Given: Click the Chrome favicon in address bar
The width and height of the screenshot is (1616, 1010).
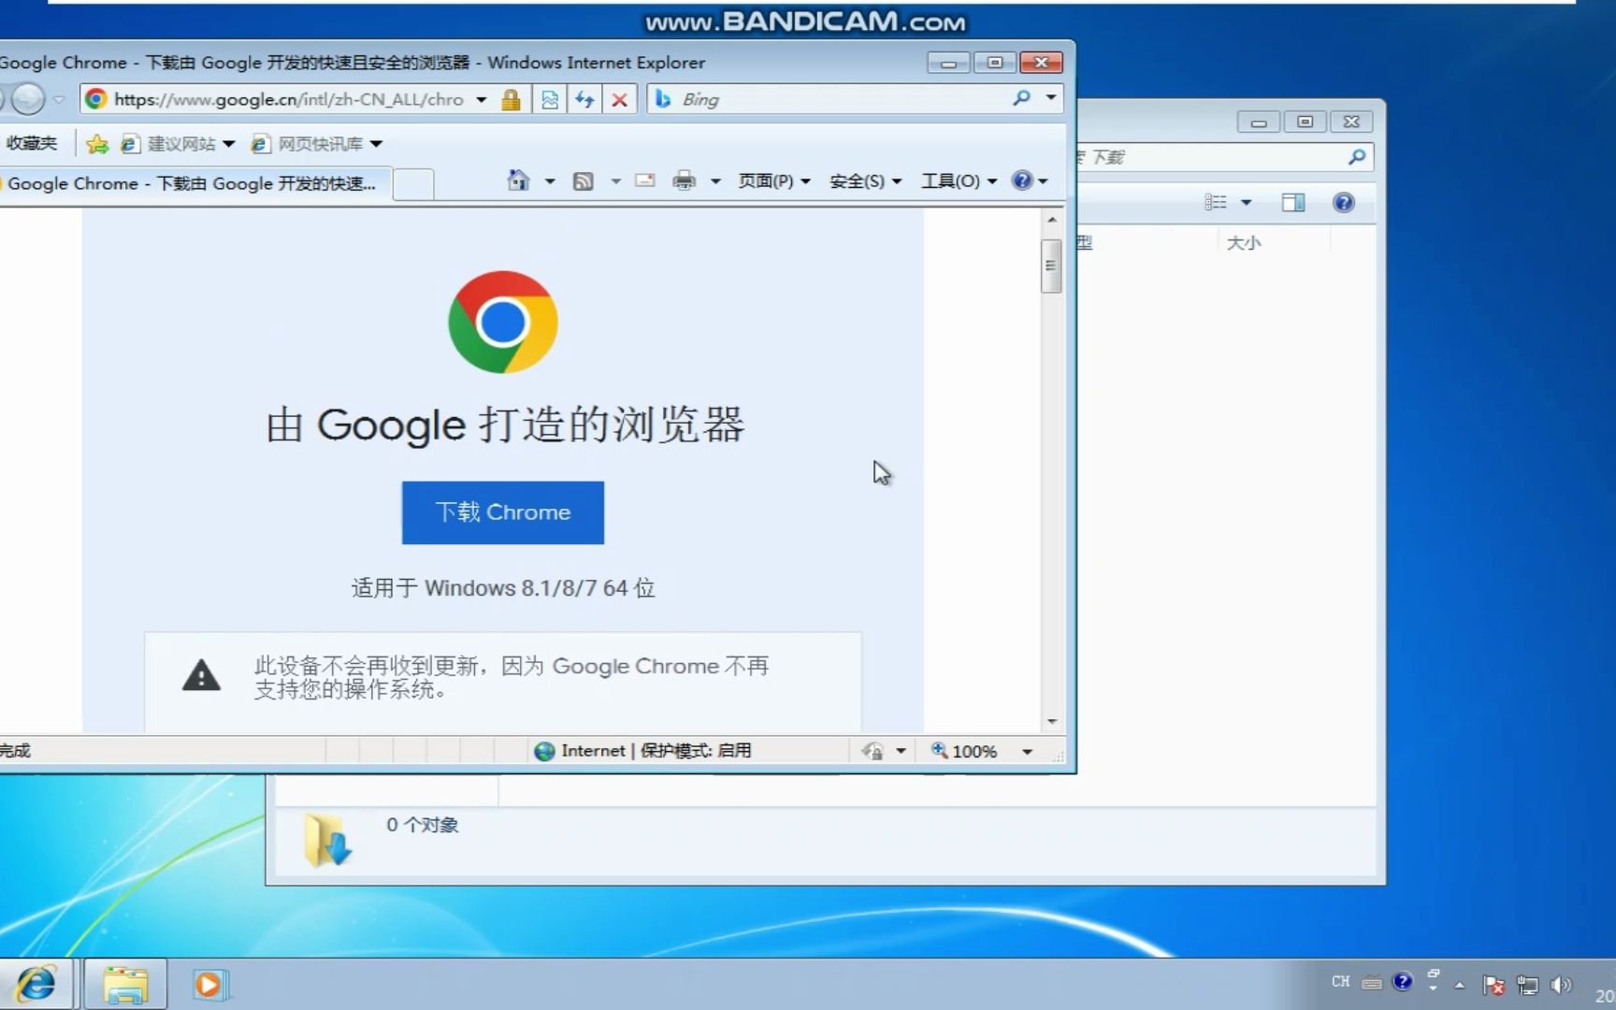Looking at the screenshot, I should click(x=95, y=99).
